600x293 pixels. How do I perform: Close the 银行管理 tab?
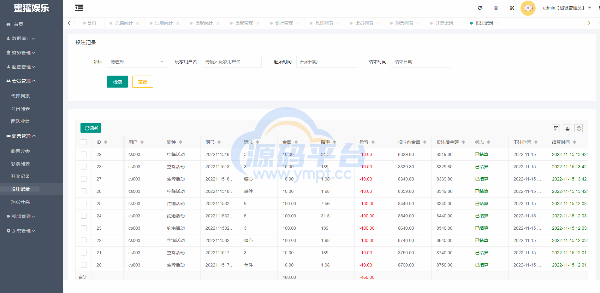pos(298,23)
